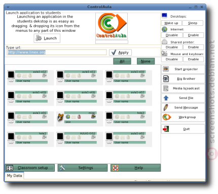Open Send Message with pencil icon

183,108
